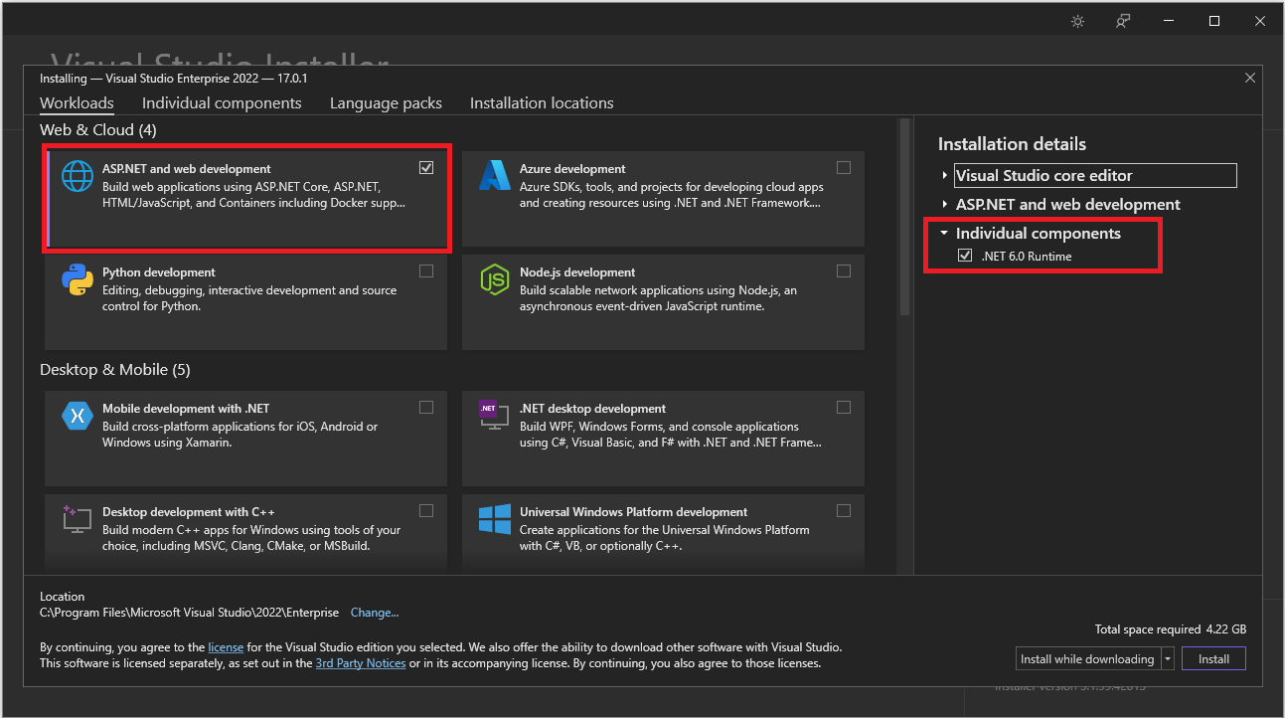Toggle the theme sun icon in title bar
Screen dimensions: 1285x718
[1077, 21]
